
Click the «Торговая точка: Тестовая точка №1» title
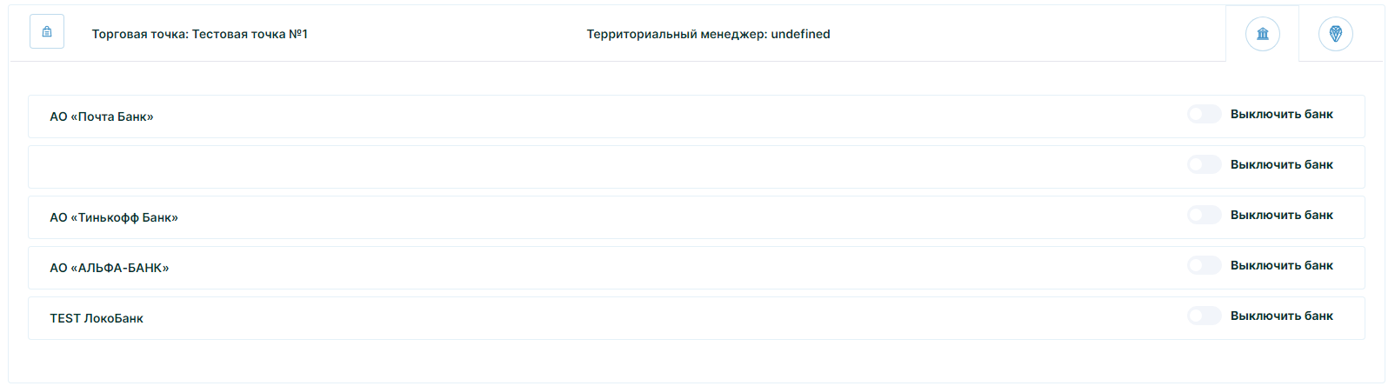click(200, 34)
